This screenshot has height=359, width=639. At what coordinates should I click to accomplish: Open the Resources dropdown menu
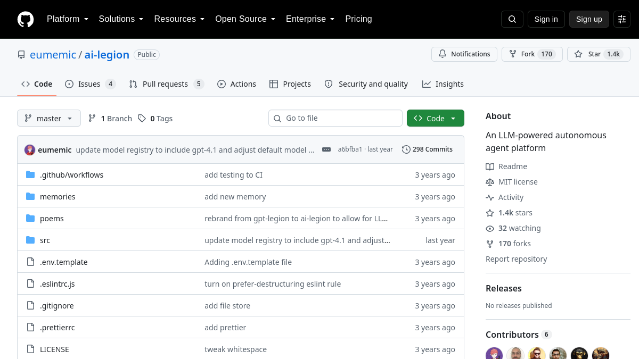click(179, 19)
